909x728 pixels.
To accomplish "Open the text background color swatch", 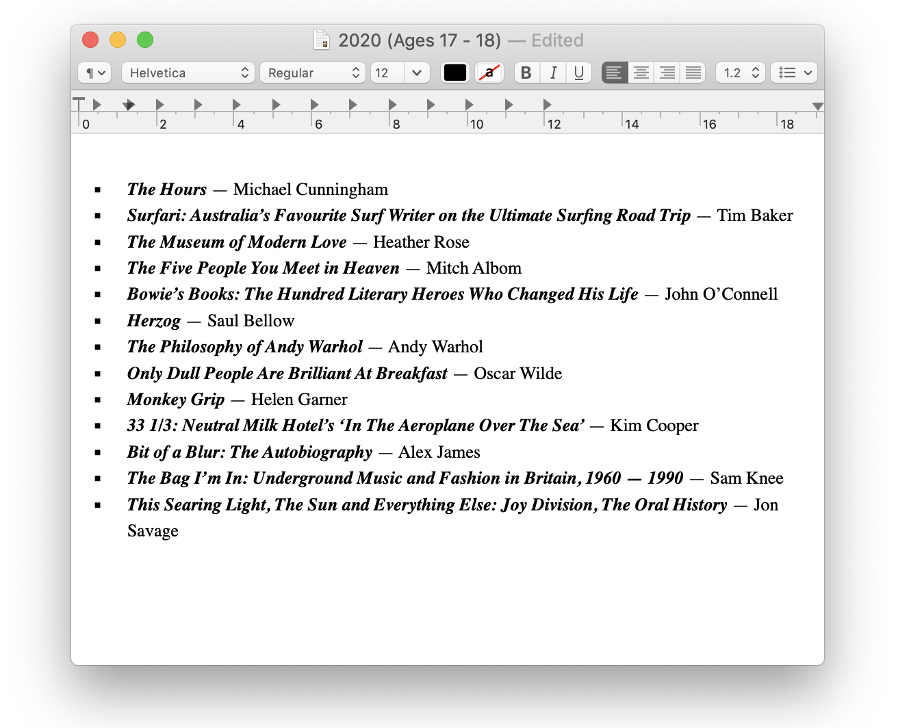I will pos(489,73).
